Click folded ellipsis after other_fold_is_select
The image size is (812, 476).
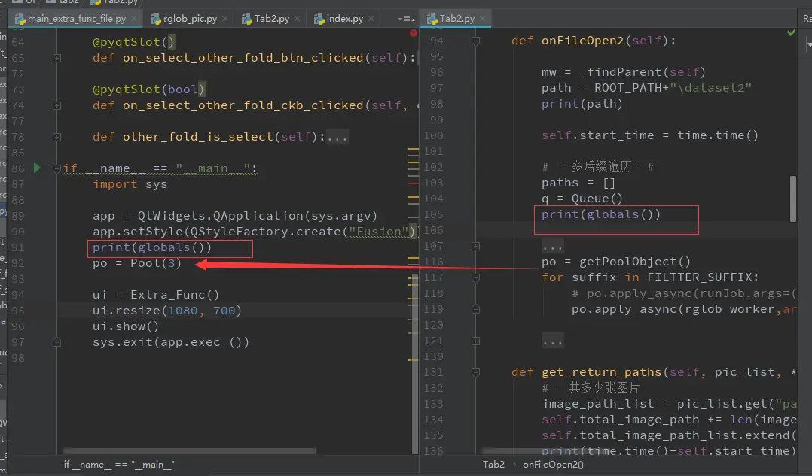(x=337, y=137)
